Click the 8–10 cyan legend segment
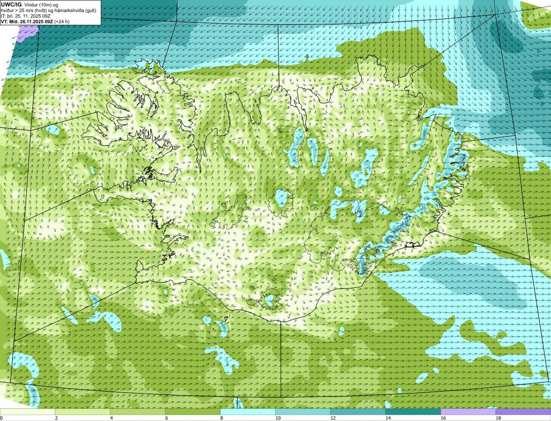 tap(248, 412)
